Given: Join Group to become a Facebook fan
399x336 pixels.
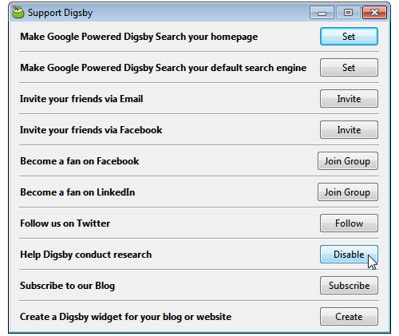Looking at the screenshot, I should (x=348, y=161).
